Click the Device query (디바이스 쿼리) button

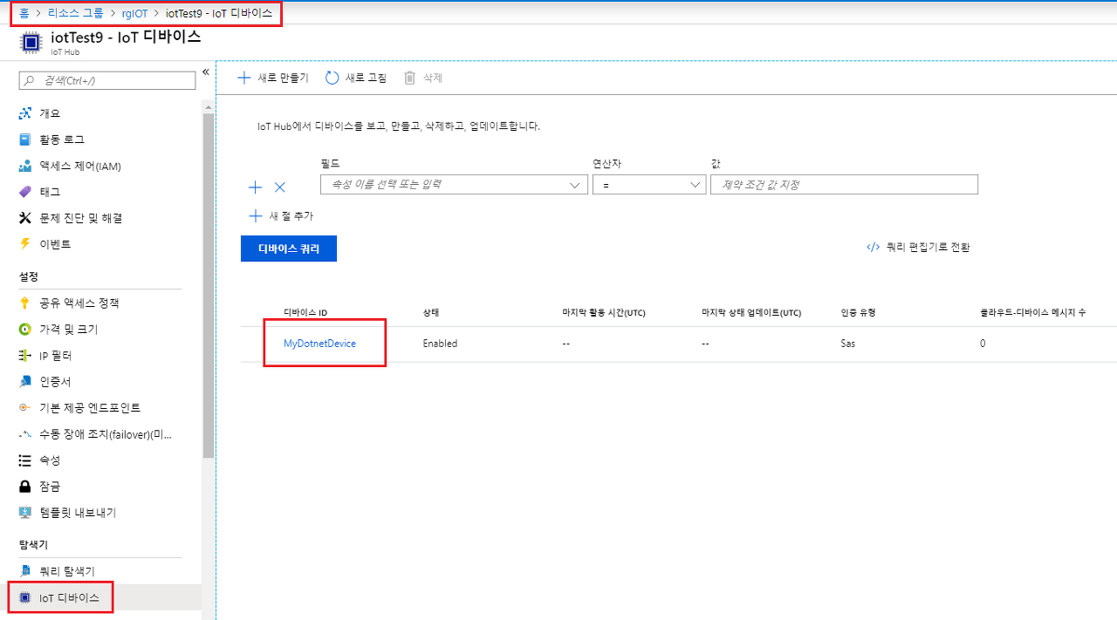(289, 249)
